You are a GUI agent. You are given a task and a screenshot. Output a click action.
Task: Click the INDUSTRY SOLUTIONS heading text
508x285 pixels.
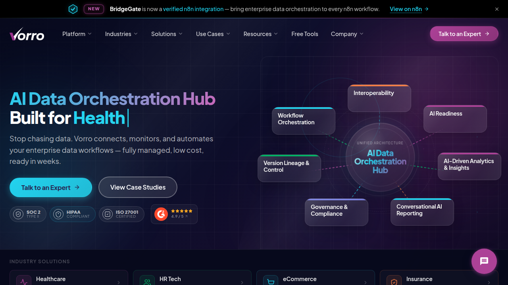pyautogui.click(x=40, y=261)
